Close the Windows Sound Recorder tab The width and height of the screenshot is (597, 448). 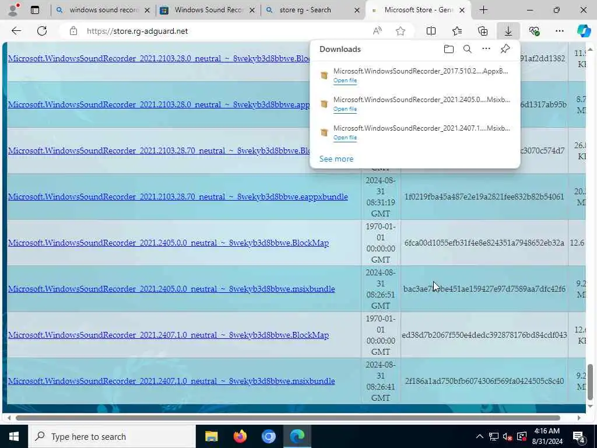tap(252, 10)
